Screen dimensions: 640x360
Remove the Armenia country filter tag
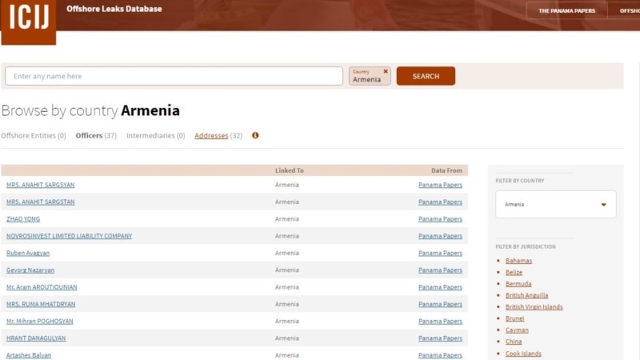386,71
